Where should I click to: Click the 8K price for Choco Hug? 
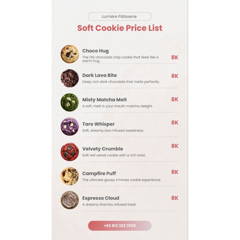[175, 57]
